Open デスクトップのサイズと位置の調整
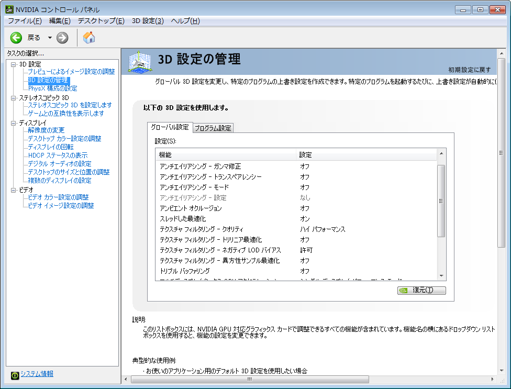 69,172
